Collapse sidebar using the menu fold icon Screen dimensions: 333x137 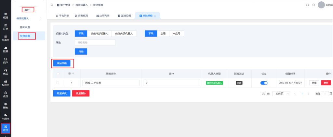point(52,5)
